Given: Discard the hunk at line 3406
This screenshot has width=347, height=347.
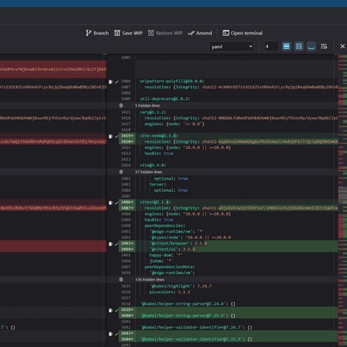Looking at the screenshot, I should tap(110, 81).
